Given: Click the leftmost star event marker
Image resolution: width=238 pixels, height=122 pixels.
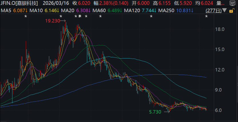Looking at the screenshot, I should click(26, 16).
